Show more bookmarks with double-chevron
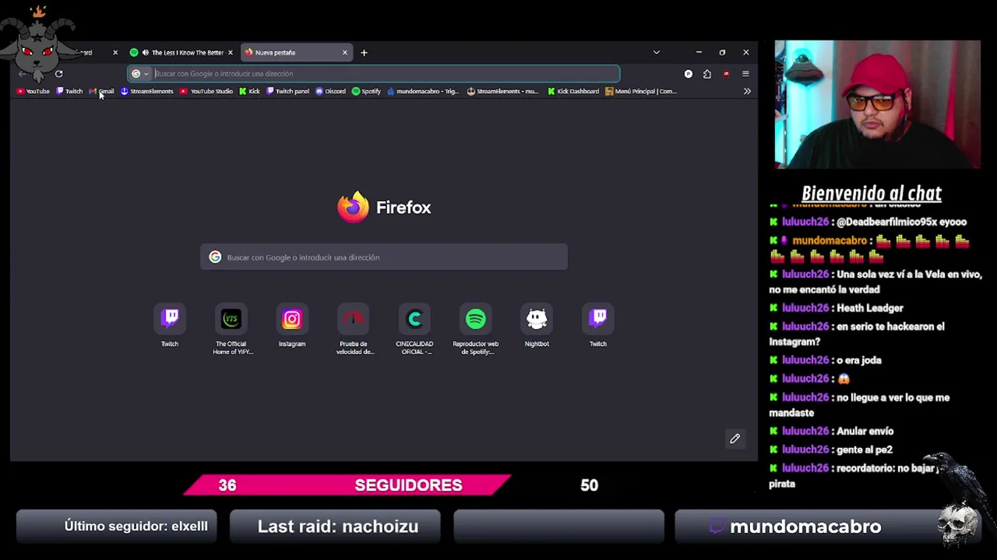 coord(747,91)
